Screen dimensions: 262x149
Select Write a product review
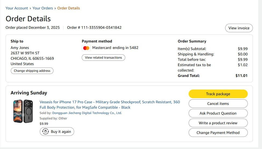coord(218,123)
